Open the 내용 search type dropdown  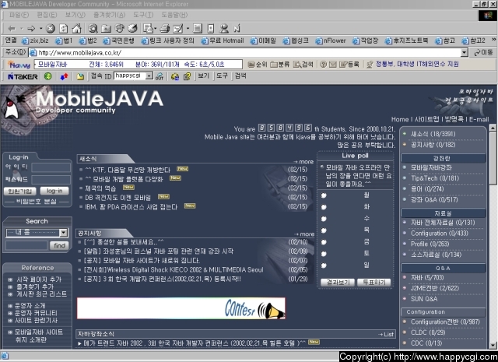click(x=64, y=233)
